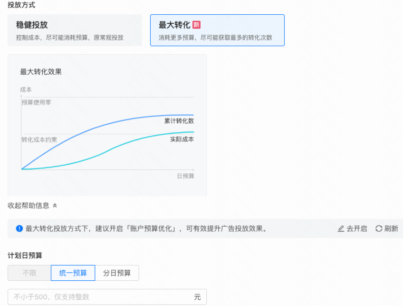Image resolution: width=403 pixels, height=306 pixels.
Task: Select the 最大转化 delivery method card
Action: [x=217, y=30]
